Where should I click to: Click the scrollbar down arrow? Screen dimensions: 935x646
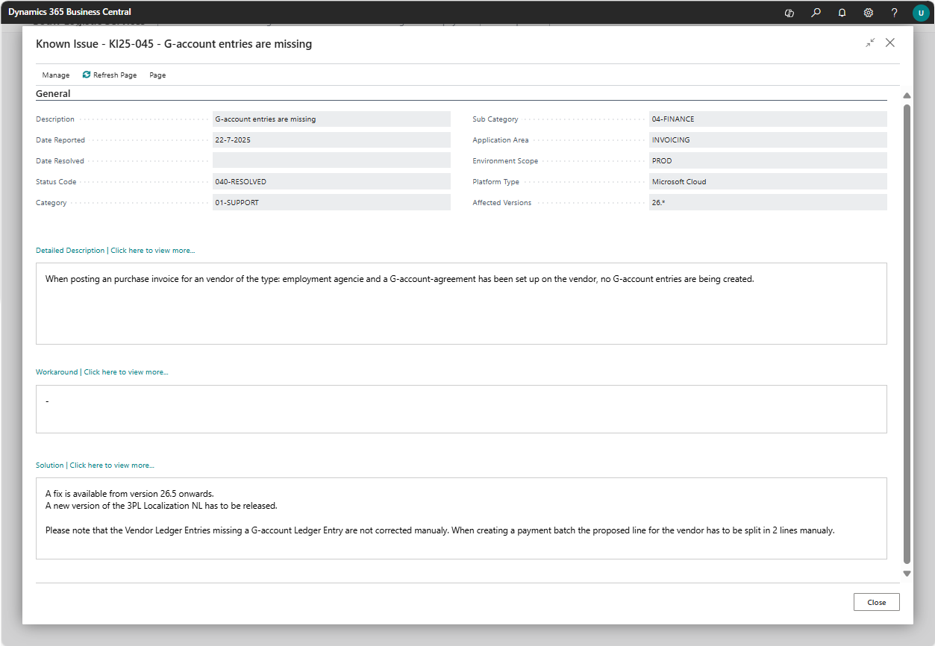907,574
